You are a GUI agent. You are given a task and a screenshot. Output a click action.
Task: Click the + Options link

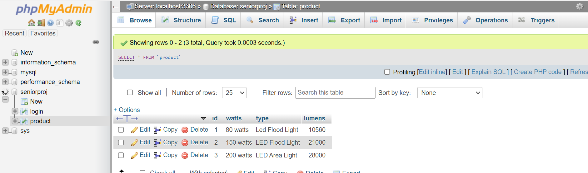point(127,110)
